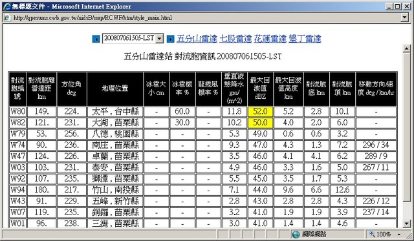The width and height of the screenshot is (414, 241).
Task: Click hail probability 60.0 value
Action: tap(182, 111)
